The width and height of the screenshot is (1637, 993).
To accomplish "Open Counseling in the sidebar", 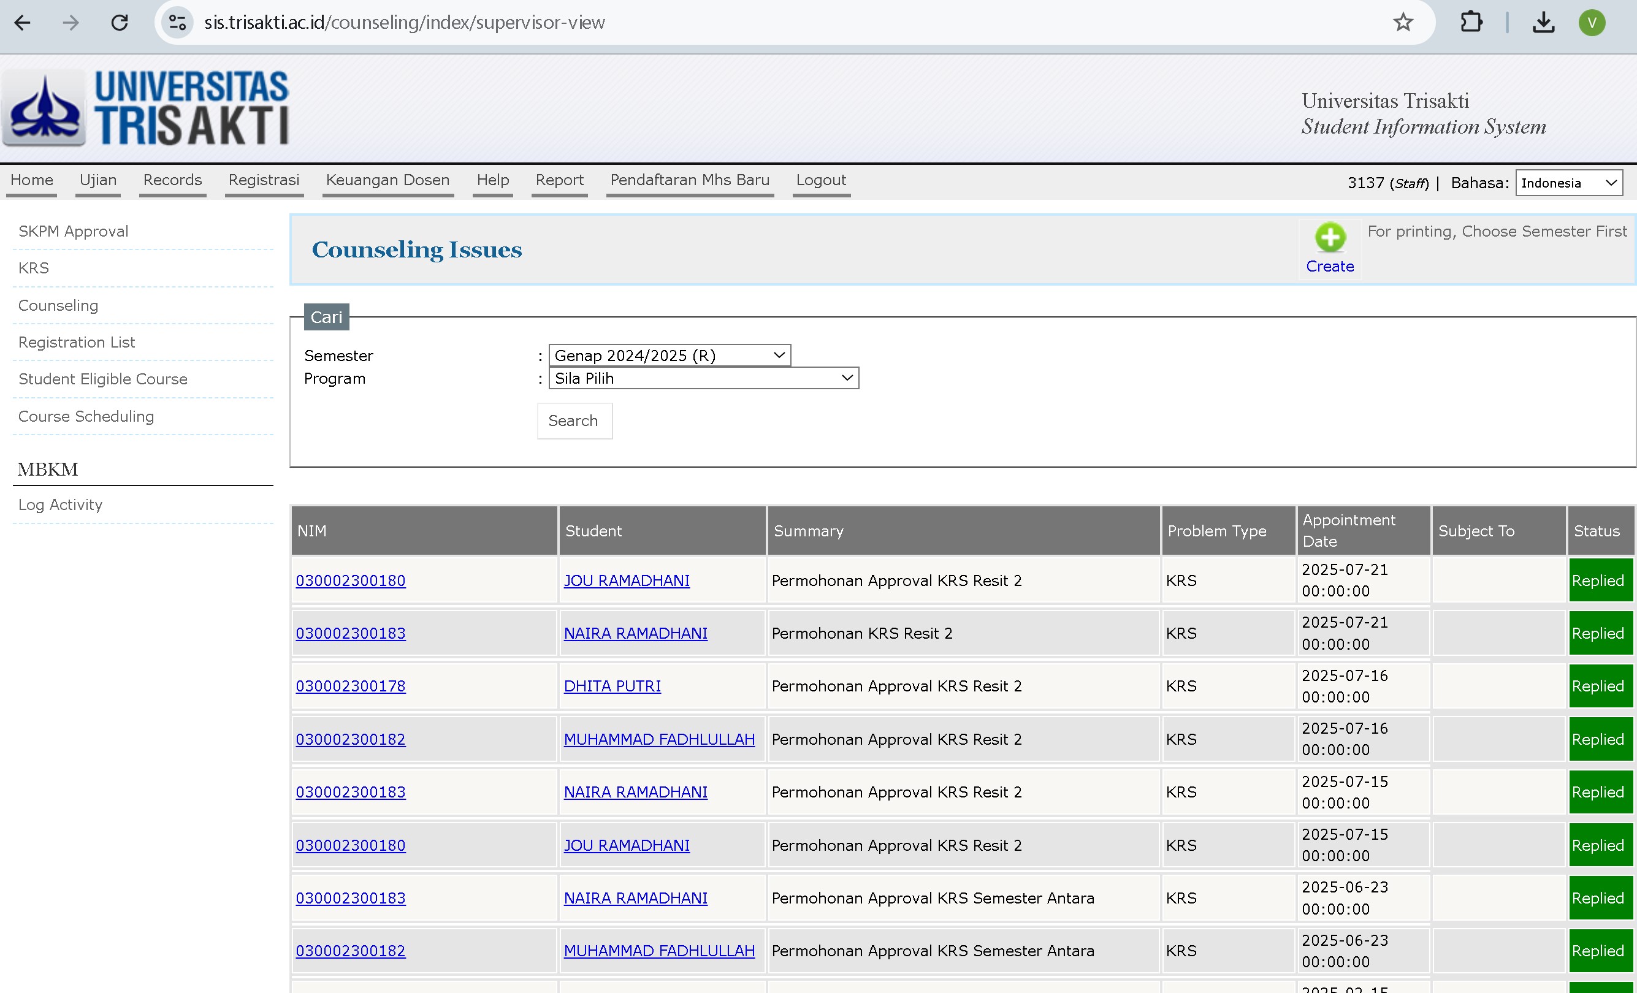I will tap(58, 305).
